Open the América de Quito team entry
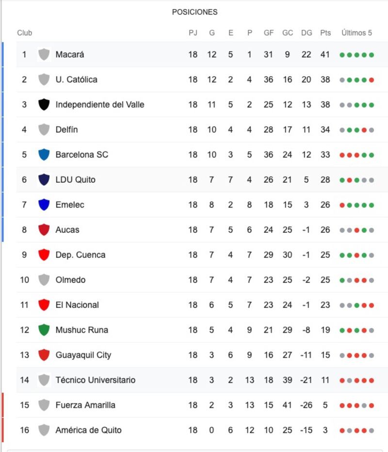Viewport: 388px width, 452px height. point(88,430)
